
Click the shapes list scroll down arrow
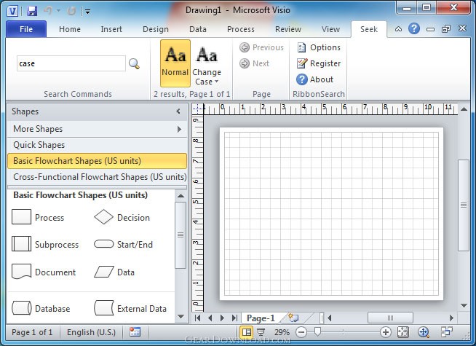pyautogui.click(x=181, y=317)
